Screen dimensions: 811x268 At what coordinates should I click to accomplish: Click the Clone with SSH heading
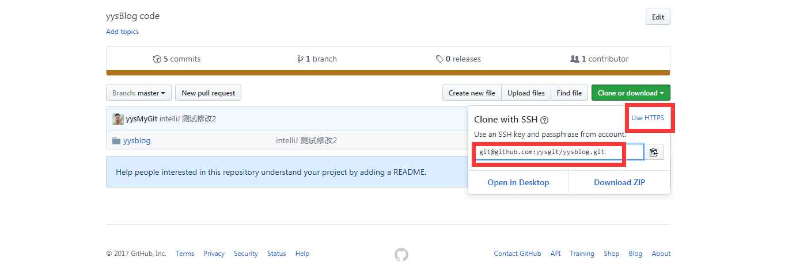[505, 120]
